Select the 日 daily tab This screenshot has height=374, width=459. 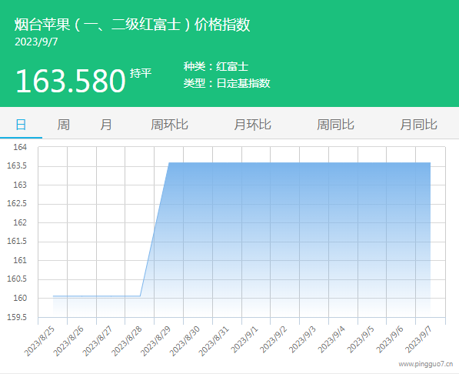pos(21,125)
